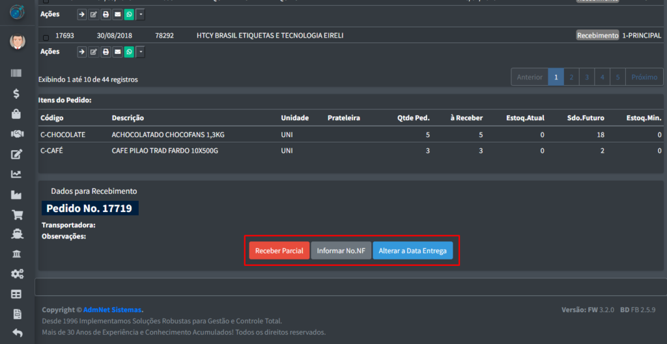Open the bank building sidebar icon
This screenshot has height=344, width=667.
(17, 254)
